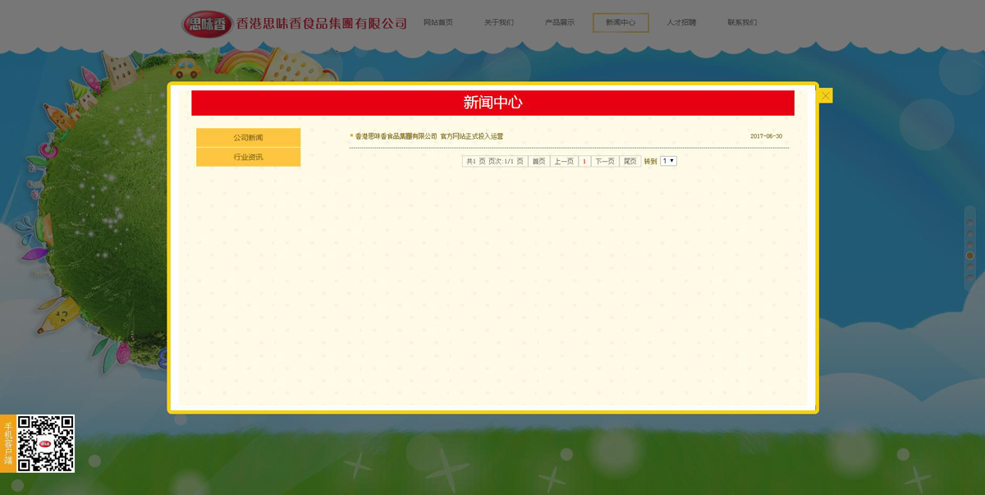Open 关于我们 from the navigation bar
The width and height of the screenshot is (985, 495).
(x=498, y=23)
